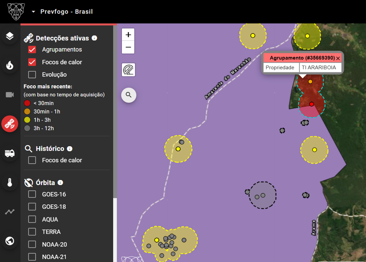Zoom out the map with minus button

coord(128,47)
